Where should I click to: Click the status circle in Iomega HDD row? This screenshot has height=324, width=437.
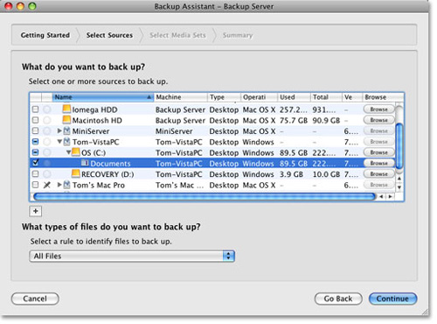click(46, 109)
